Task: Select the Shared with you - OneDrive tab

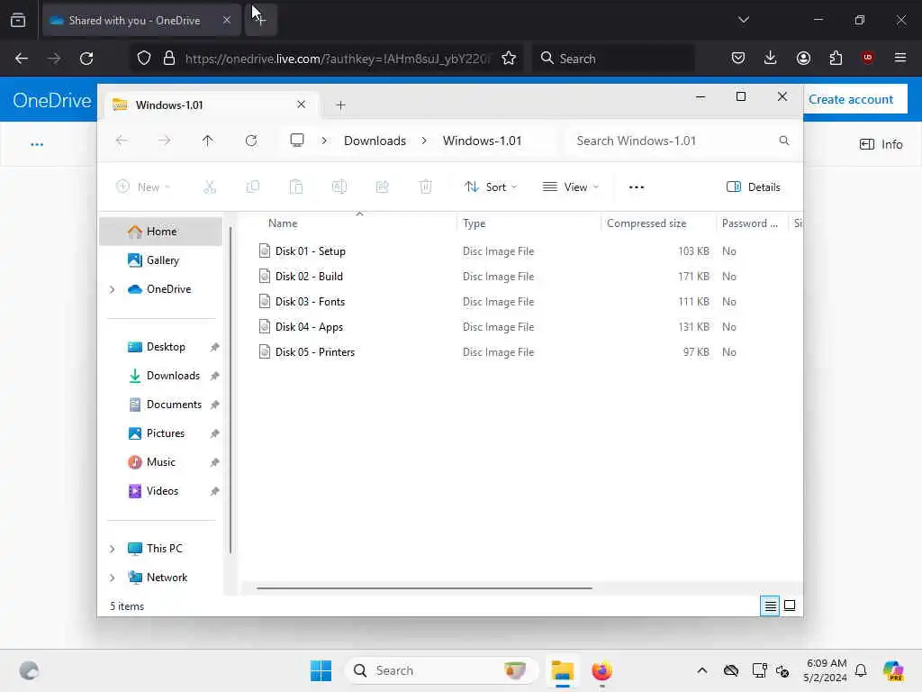Action: point(141,21)
